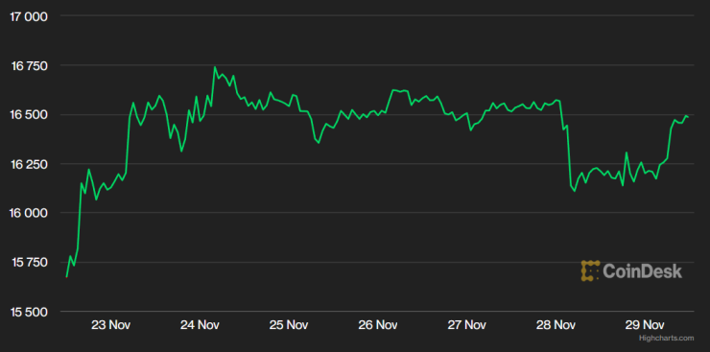710x352 pixels.
Task: Click the 25 Nov date label
Action: 289,324
